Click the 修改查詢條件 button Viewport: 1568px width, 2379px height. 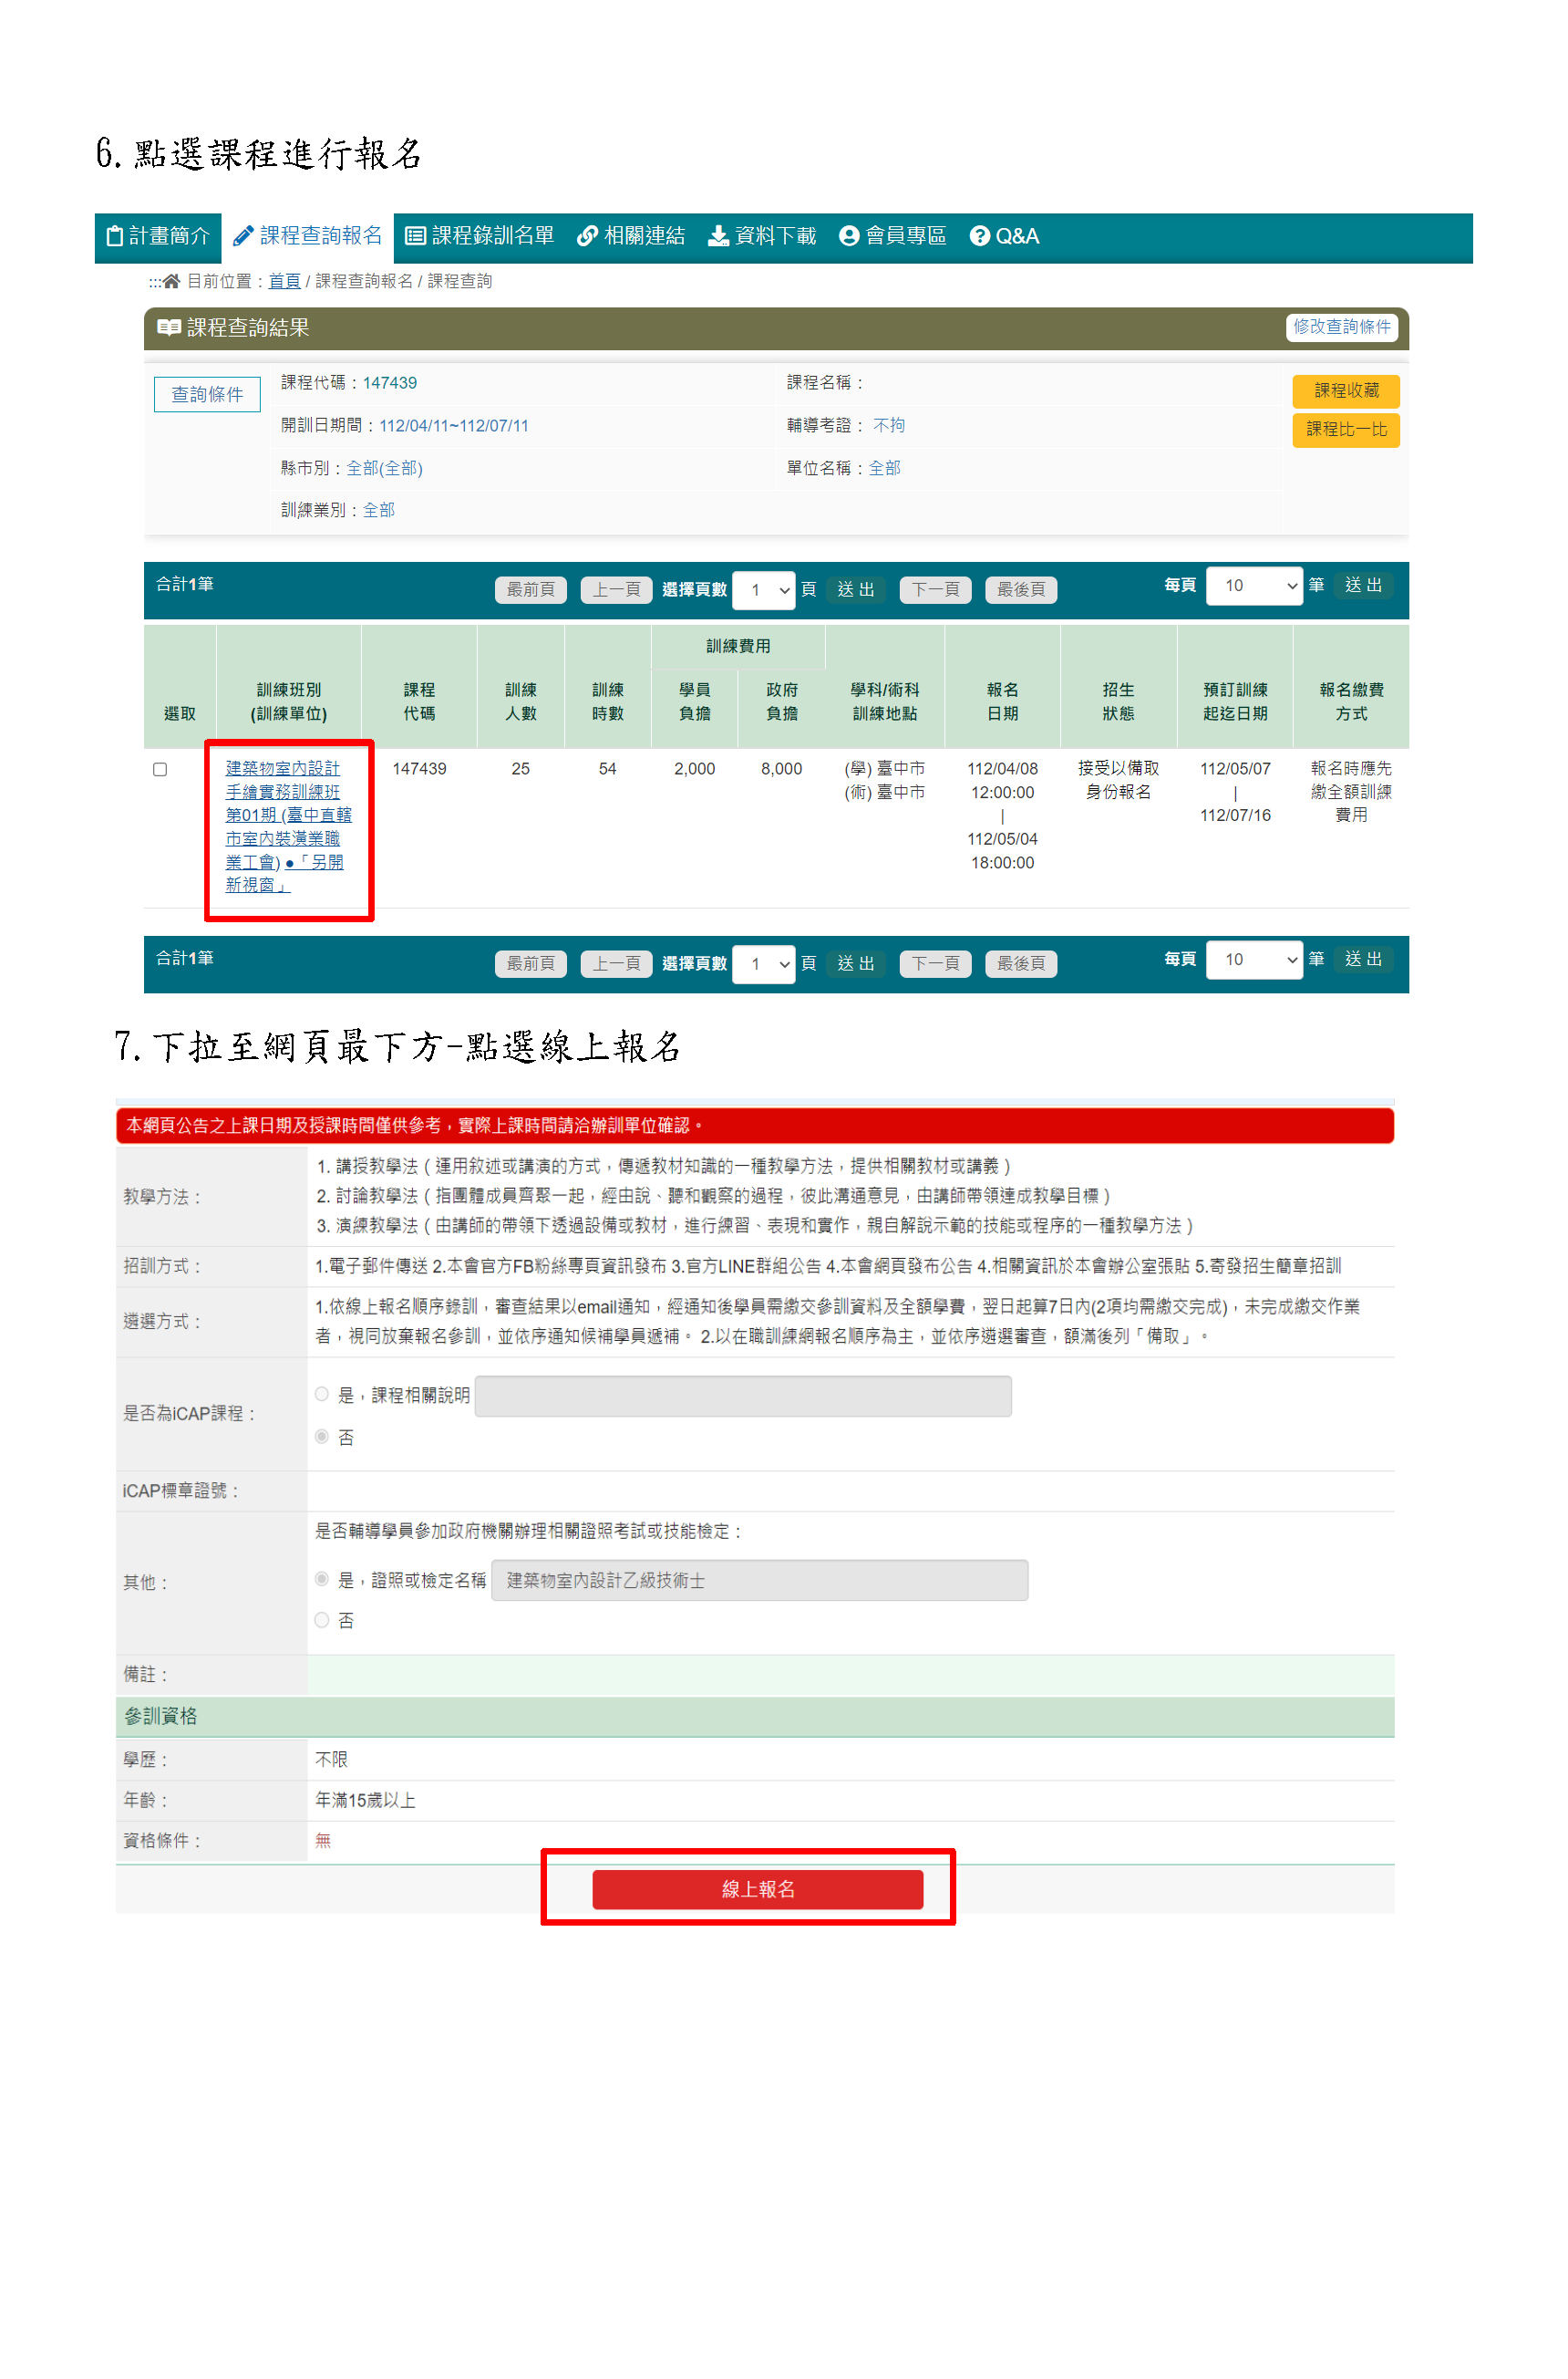pyautogui.click(x=1341, y=327)
